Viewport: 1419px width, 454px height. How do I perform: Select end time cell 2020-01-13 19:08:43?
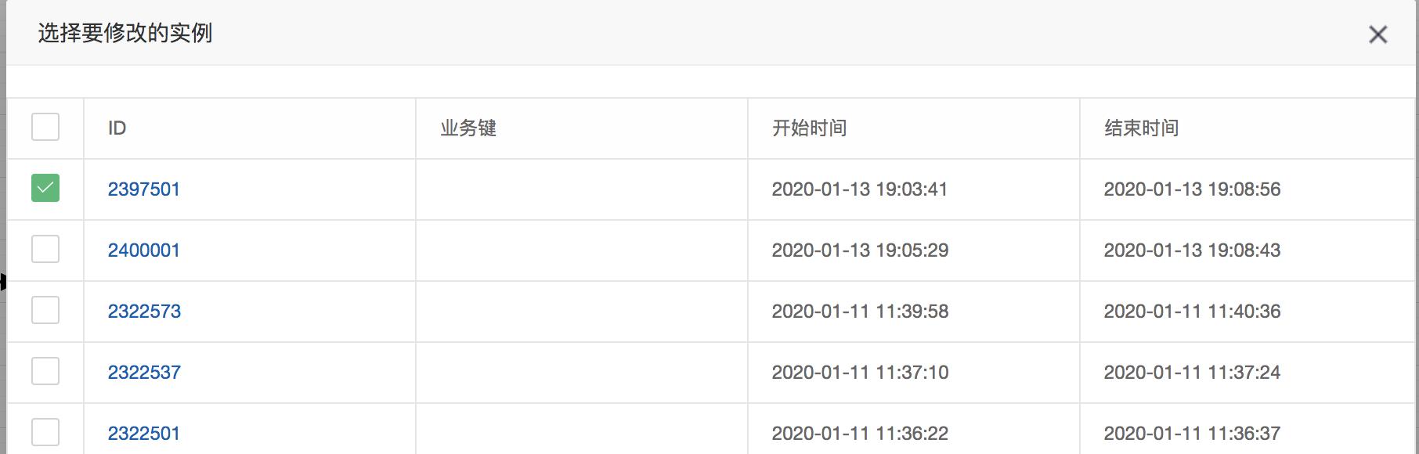[1193, 250]
